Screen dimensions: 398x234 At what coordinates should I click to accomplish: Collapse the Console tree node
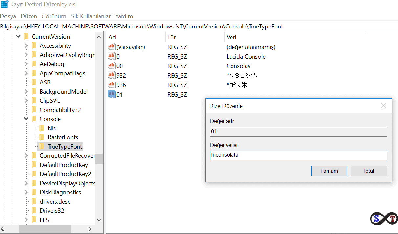click(26, 119)
